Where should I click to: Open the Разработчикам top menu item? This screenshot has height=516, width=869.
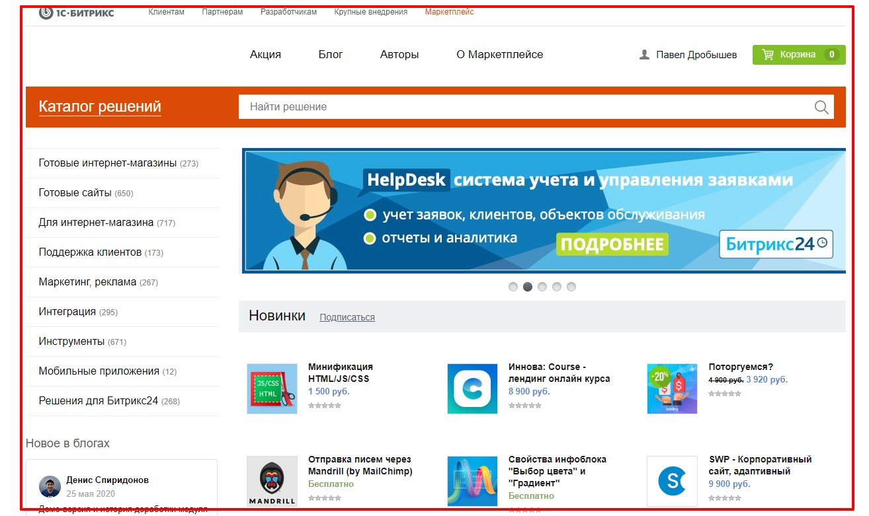pos(288,12)
